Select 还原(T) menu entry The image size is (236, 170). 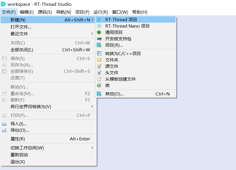coord(48,78)
